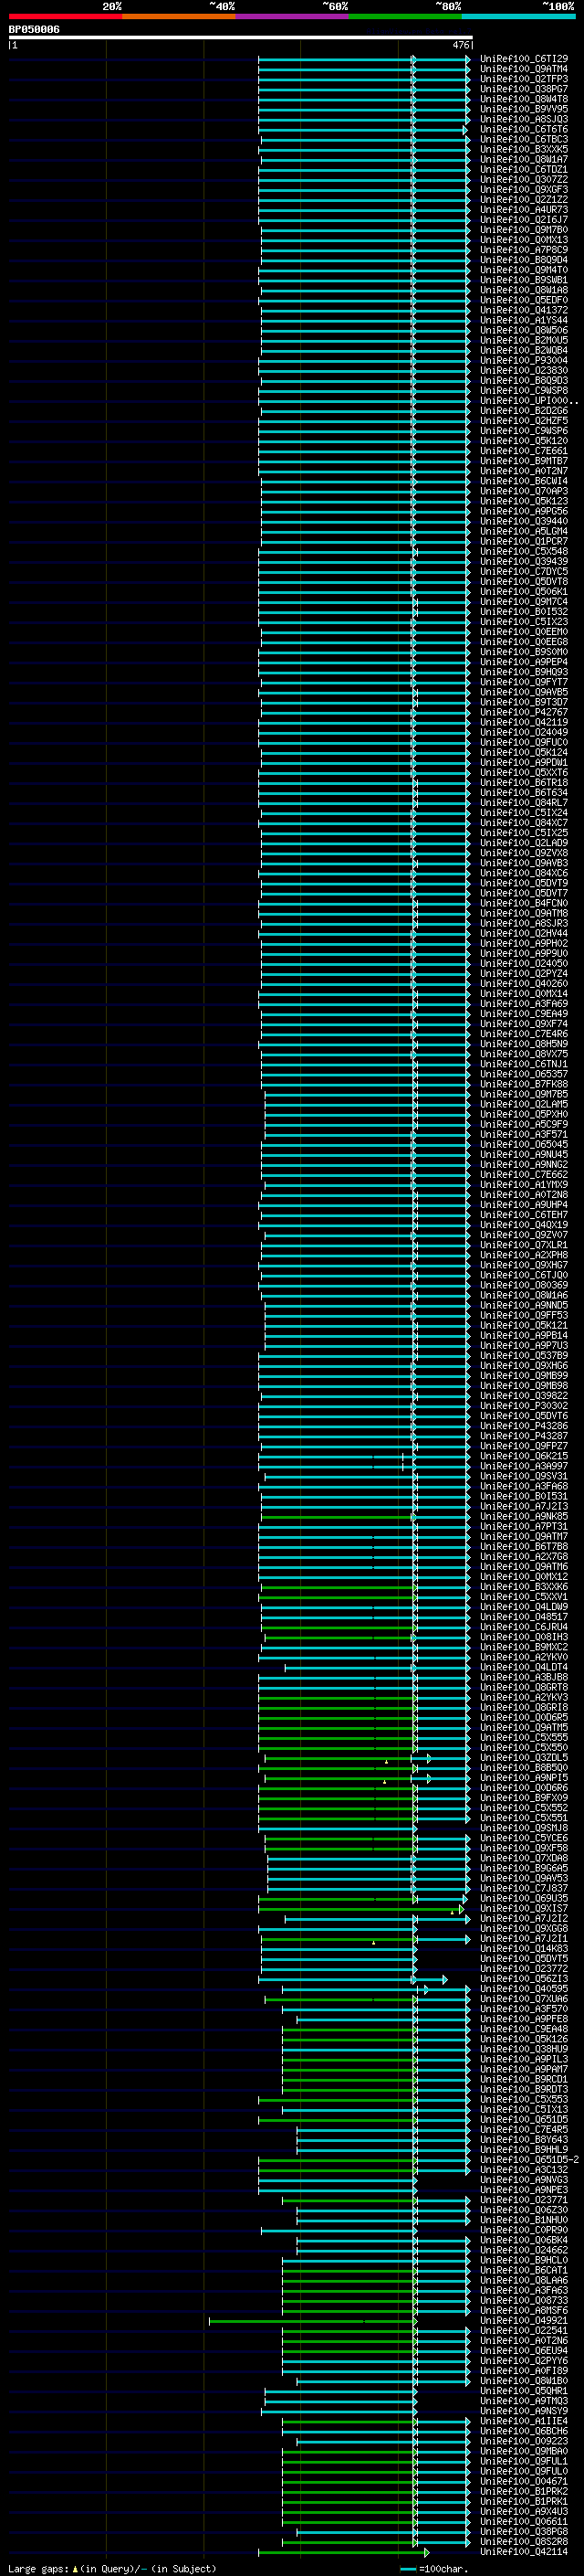Click the UniRef100_Q8GRI8 identifier
The height and width of the screenshot is (2576, 584).
tap(524, 1707)
